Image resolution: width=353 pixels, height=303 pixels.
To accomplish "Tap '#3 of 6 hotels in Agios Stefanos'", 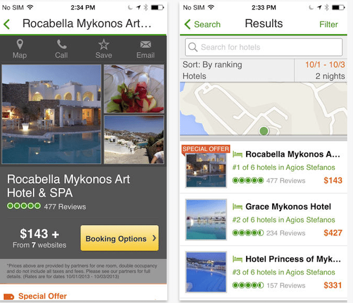I will pos(284,272).
